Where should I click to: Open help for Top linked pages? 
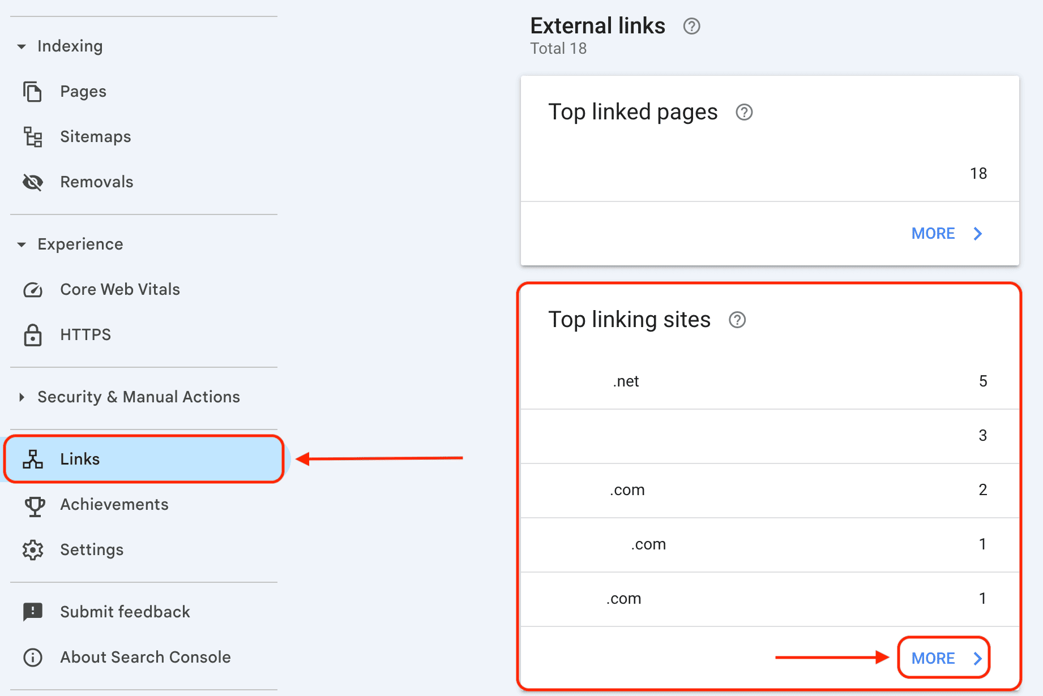(x=743, y=112)
